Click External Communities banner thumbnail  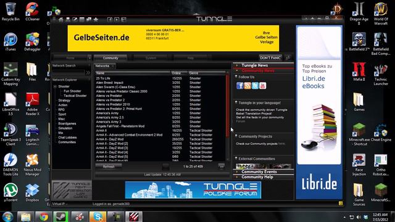264,166
